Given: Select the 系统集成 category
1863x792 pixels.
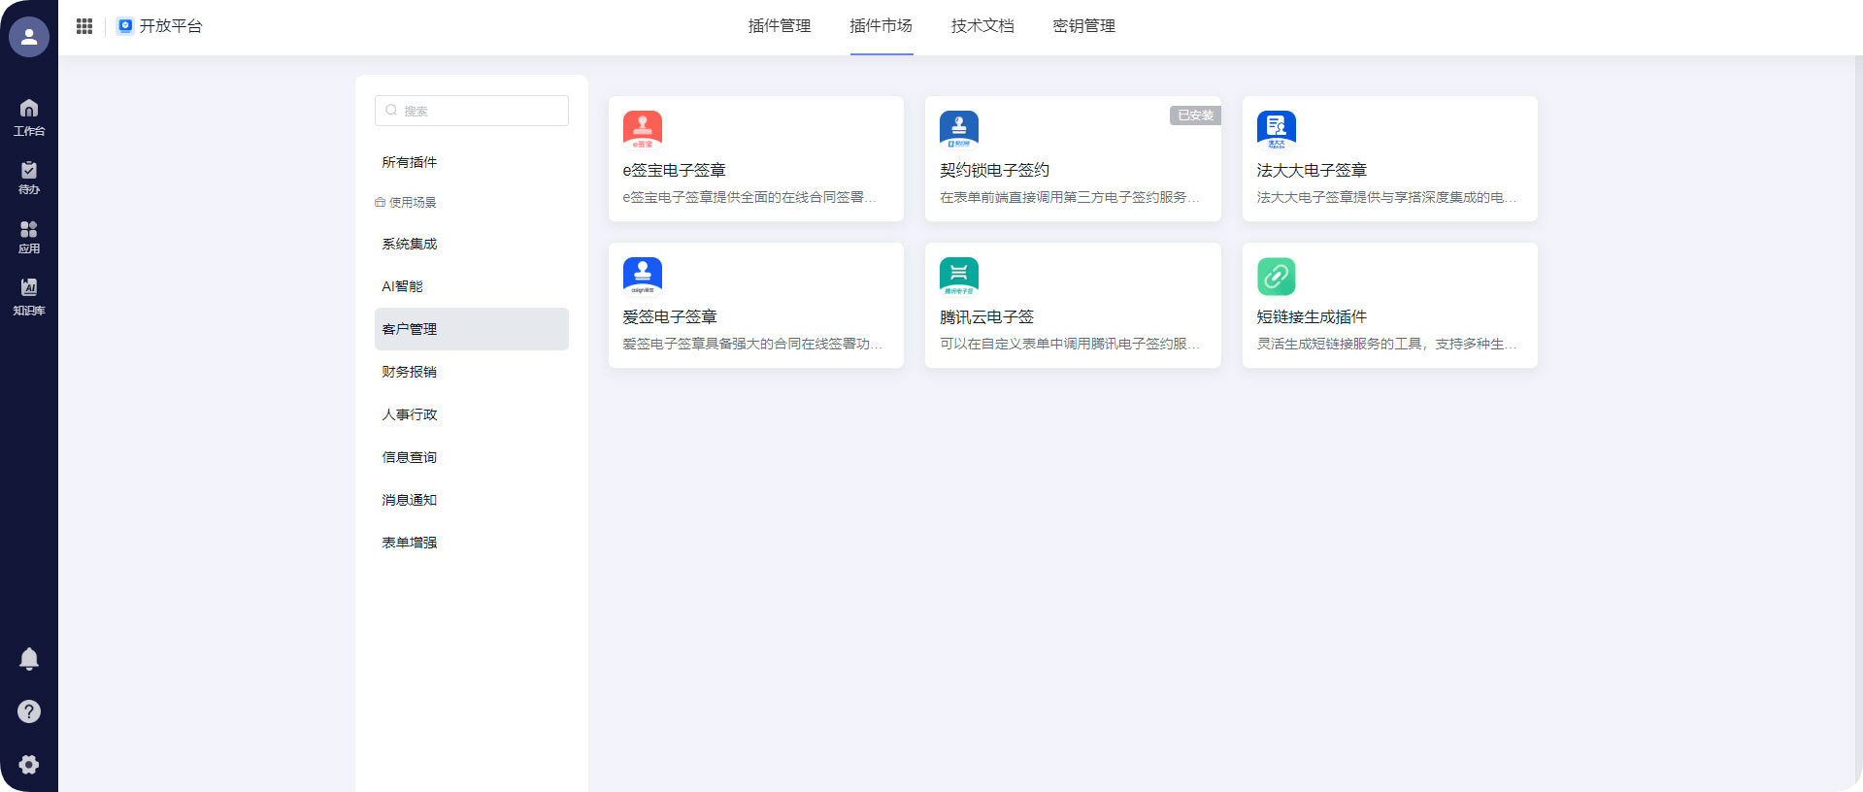Looking at the screenshot, I should (409, 244).
